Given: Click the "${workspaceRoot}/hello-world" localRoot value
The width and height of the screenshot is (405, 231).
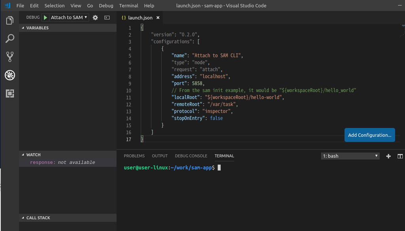Looking at the screenshot, I should coord(243,97).
